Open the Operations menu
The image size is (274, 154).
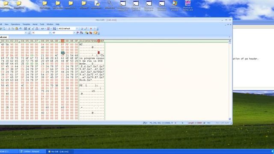15,24
